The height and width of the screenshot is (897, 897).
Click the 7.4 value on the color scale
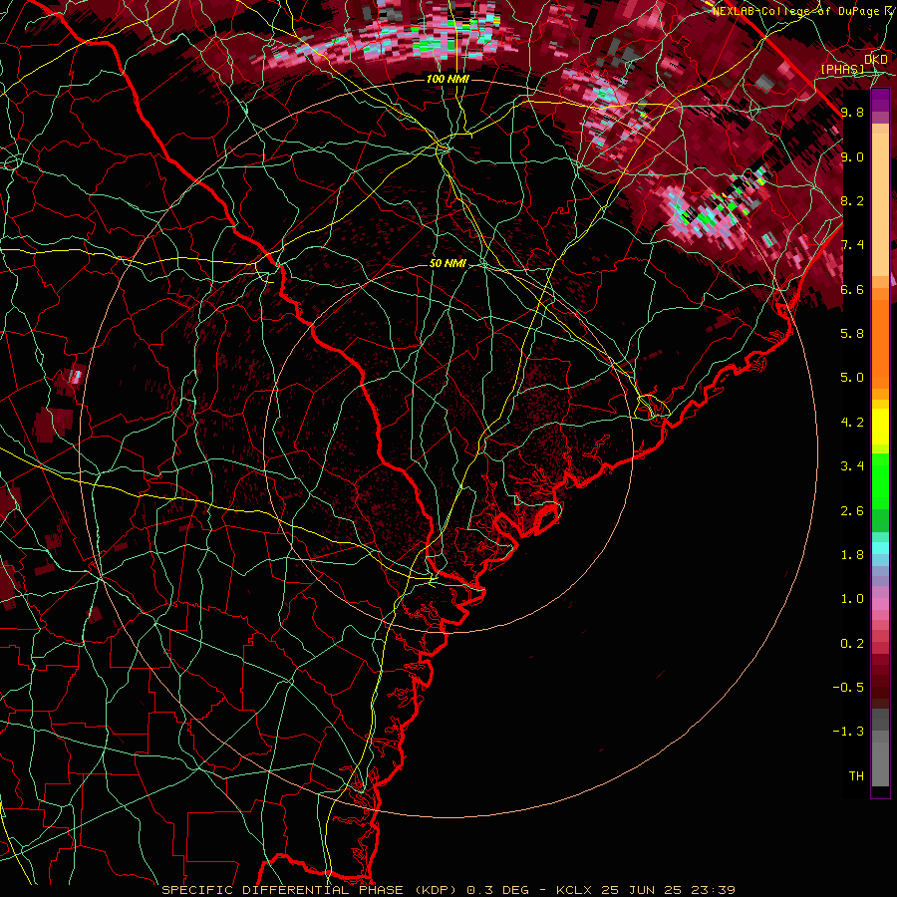[852, 245]
